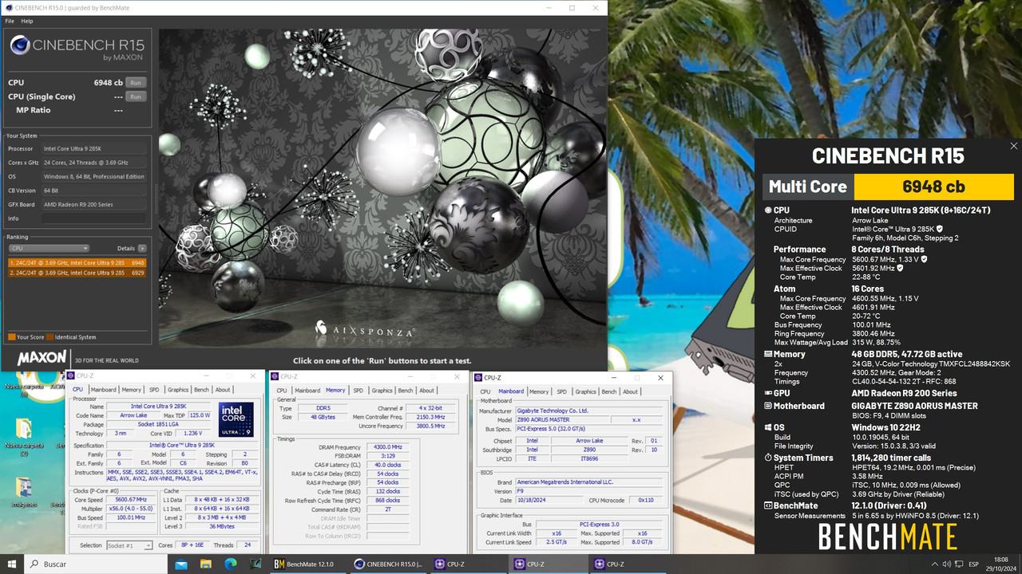Open the File menu in Cinebench
Image resolution: width=1022 pixels, height=574 pixels.
point(10,21)
